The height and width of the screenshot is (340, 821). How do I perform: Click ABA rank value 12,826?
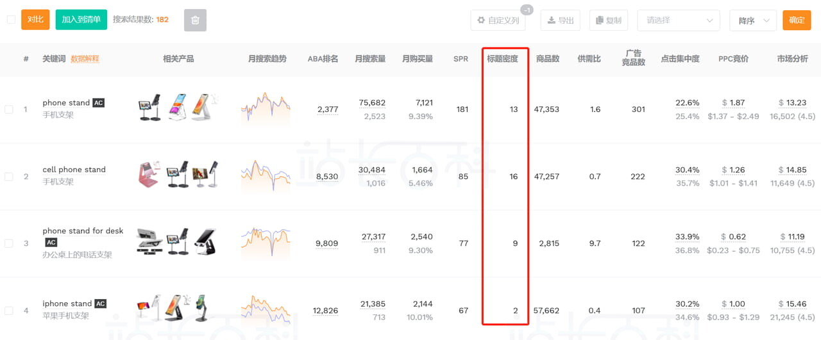tap(326, 311)
